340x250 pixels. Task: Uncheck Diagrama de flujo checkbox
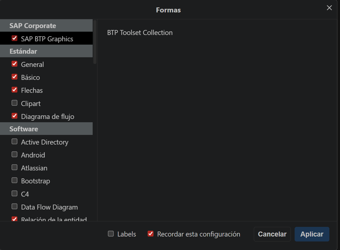pos(15,116)
